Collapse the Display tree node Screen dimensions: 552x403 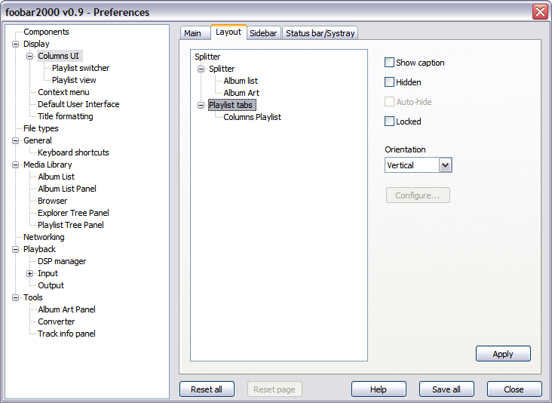[x=16, y=44]
